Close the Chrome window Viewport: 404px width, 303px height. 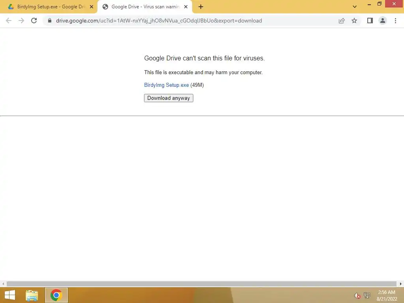[394, 4]
